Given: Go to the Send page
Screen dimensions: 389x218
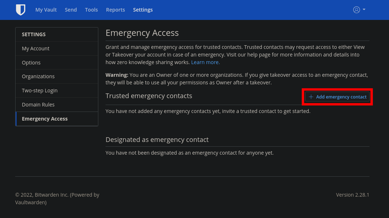Looking at the screenshot, I should click(71, 10).
